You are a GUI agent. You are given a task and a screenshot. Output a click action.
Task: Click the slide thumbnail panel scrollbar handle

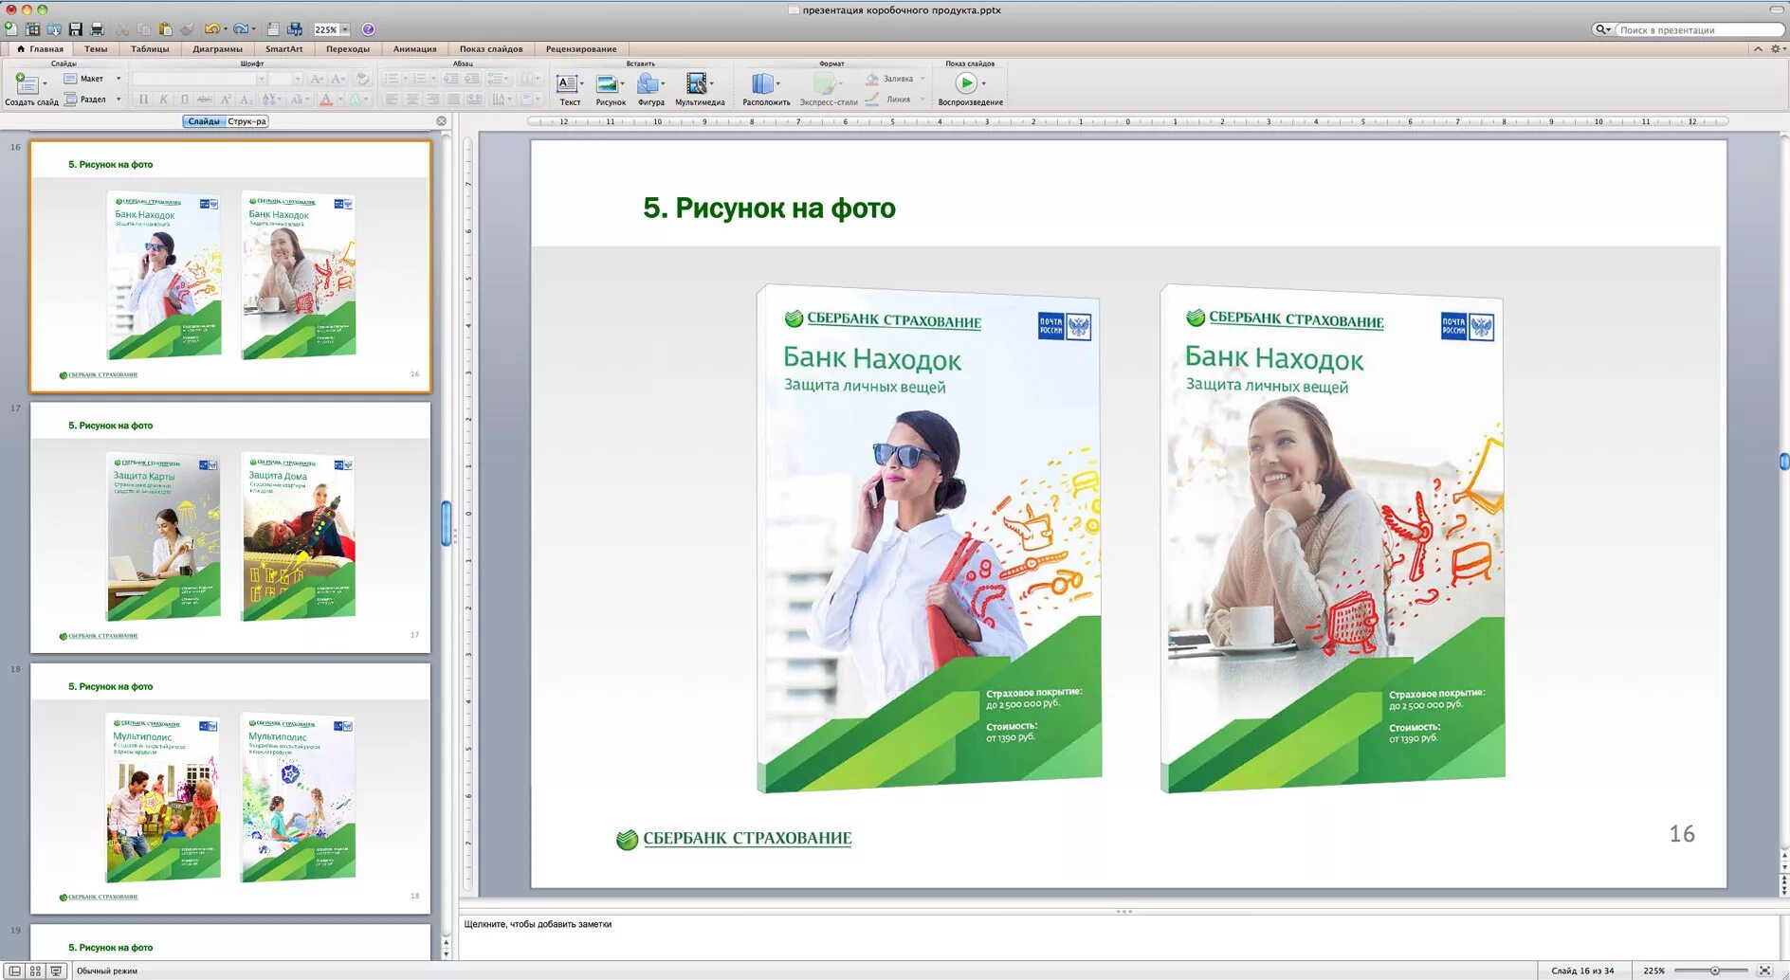coord(446,523)
